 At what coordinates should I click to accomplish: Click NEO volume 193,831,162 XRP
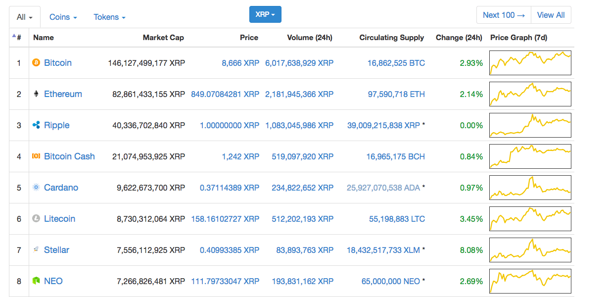[x=303, y=281]
